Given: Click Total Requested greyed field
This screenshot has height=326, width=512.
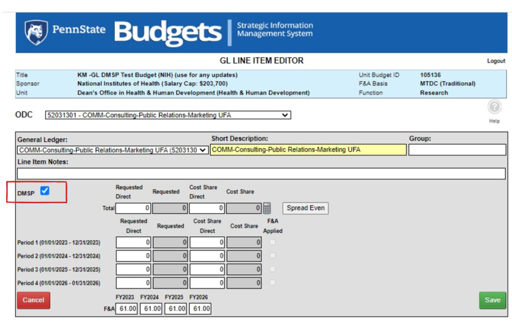Looking at the screenshot, I should pos(170,208).
